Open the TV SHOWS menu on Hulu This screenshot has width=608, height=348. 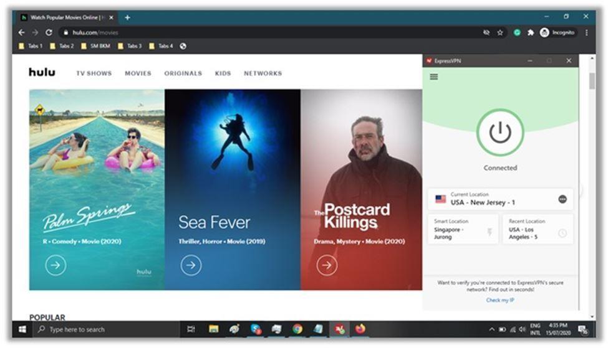[x=94, y=73]
